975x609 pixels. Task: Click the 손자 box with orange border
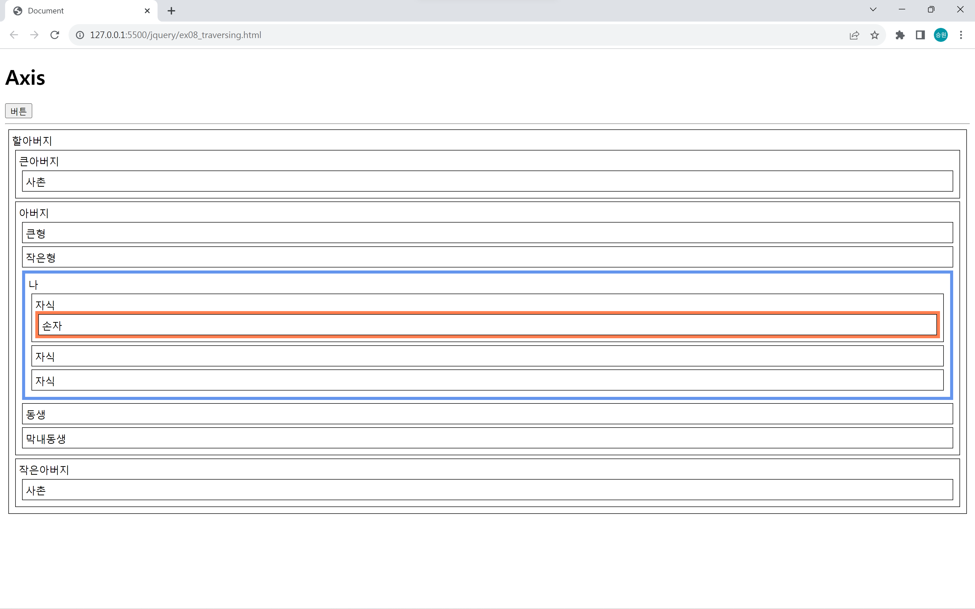coord(487,325)
